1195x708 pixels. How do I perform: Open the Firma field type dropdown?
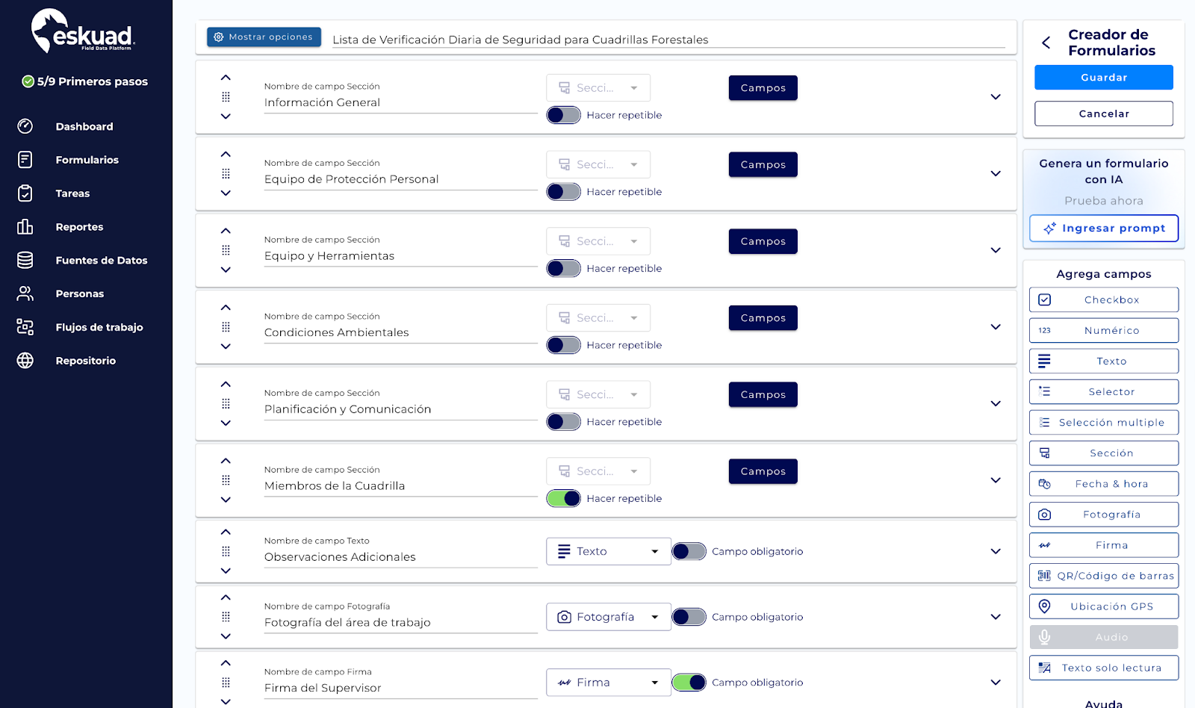tap(609, 683)
